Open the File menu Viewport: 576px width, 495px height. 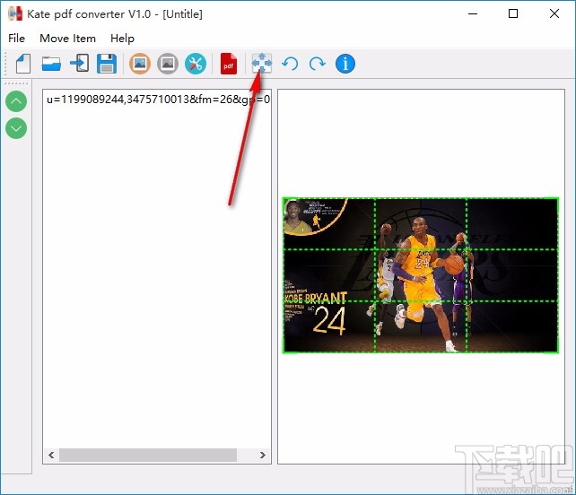(x=16, y=39)
